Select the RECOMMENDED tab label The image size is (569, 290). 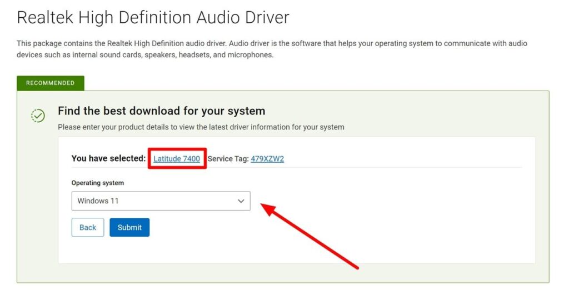(x=51, y=83)
